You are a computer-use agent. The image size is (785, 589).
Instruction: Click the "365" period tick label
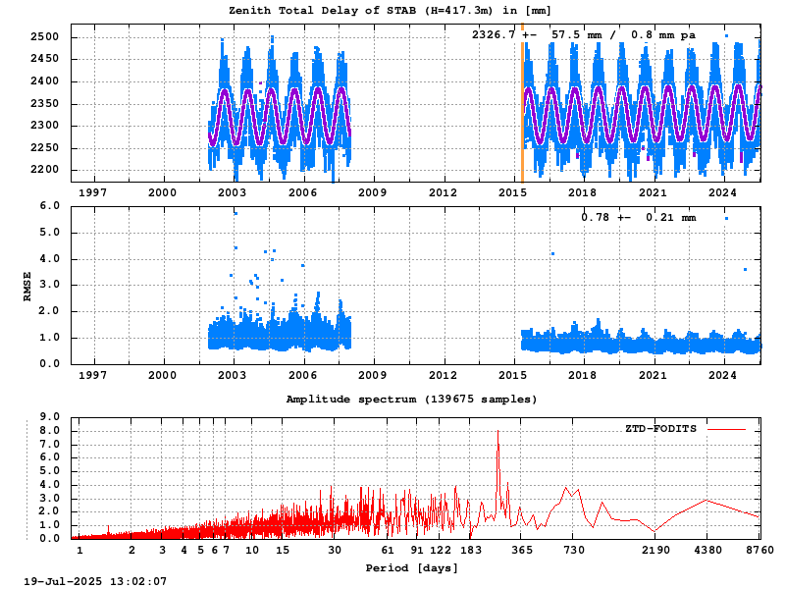pyautogui.click(x=522, y=551)
